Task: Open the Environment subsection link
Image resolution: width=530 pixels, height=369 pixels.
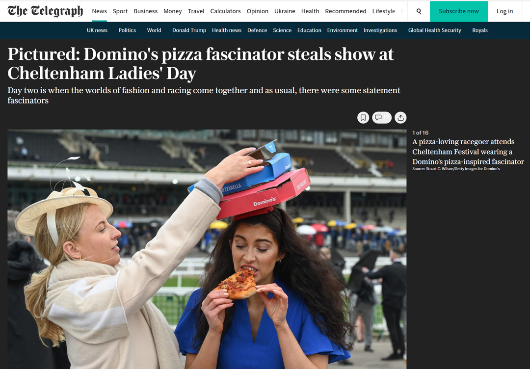Action: [x=343, y=30]
